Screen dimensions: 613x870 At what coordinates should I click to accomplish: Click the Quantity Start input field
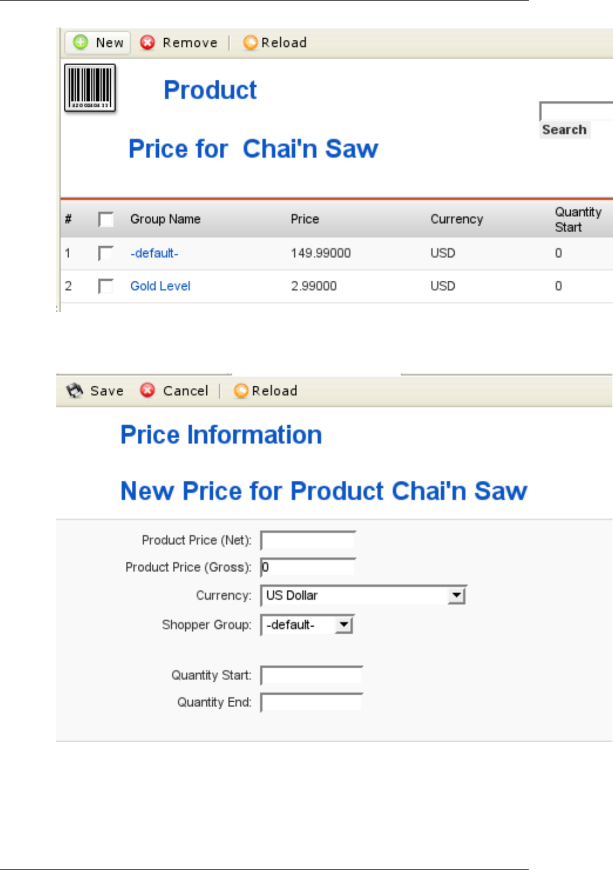[x=312, y=675]
